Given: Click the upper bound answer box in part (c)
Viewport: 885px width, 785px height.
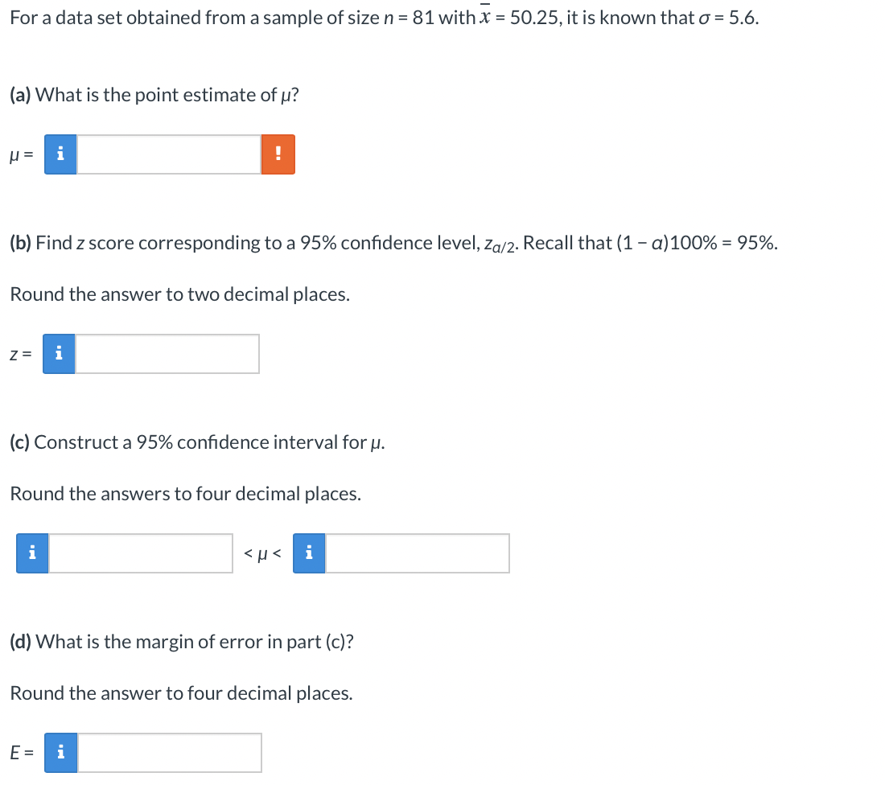Looking at the screenshot, I should 418,553.
